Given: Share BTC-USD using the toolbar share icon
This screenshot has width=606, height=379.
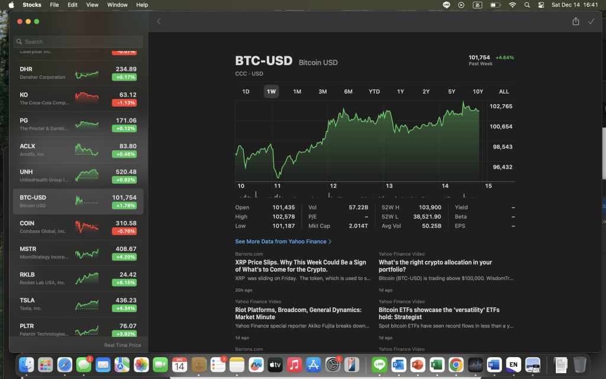Looking at the screenshot, I should point(575,21).
